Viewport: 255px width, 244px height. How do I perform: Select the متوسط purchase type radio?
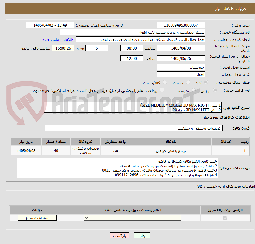[x=194, y=90]
